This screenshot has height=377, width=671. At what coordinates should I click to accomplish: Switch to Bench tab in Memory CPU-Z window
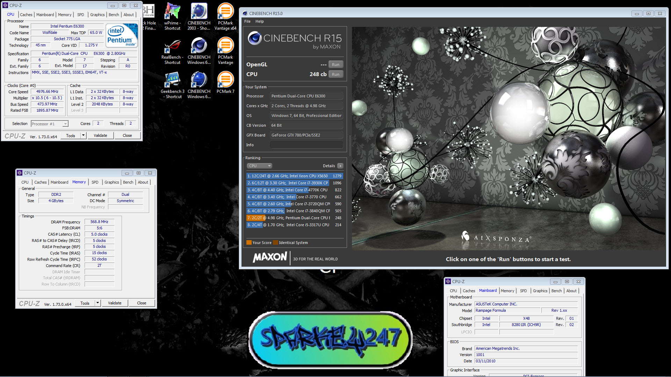[x=128, y=182]
